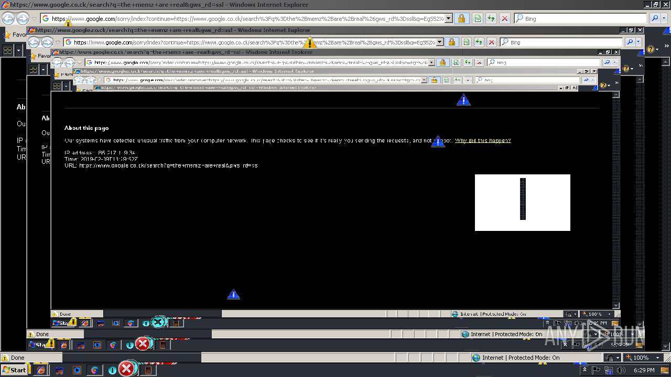Image resolution: width=671 pixels, height=377 pixels.
Task: Refresh the second nested IE window
Action: point(479,42)
